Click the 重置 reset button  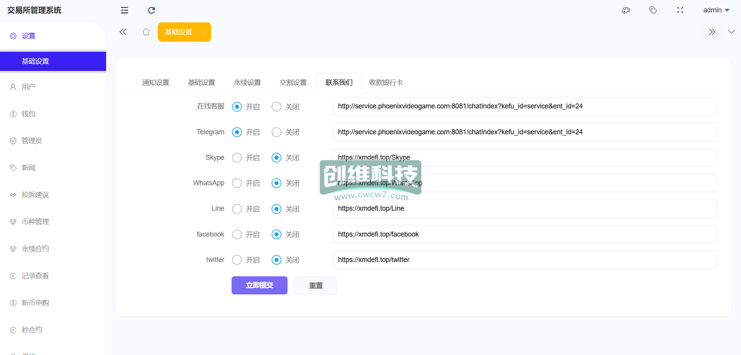click(316, 286)
